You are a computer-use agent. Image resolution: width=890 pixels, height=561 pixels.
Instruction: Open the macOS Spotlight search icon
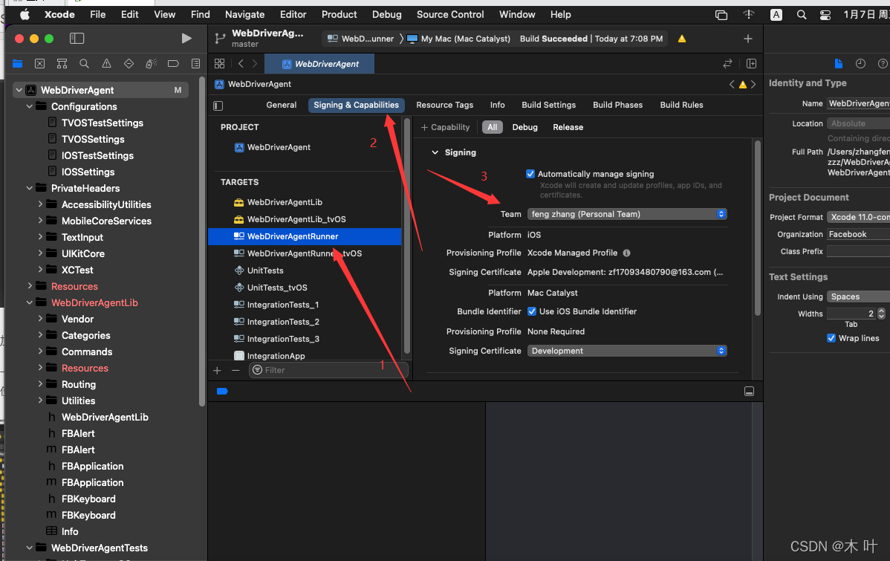[x=802, y=15]
